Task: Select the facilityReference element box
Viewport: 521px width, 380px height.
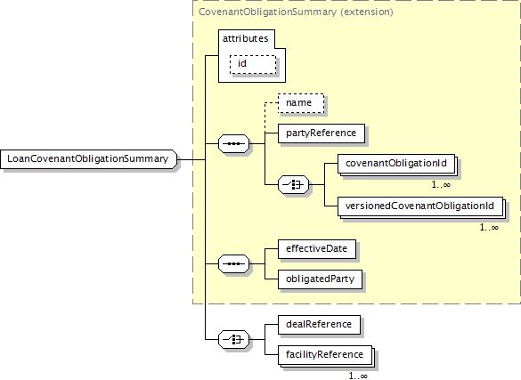Action: (325, 355)
